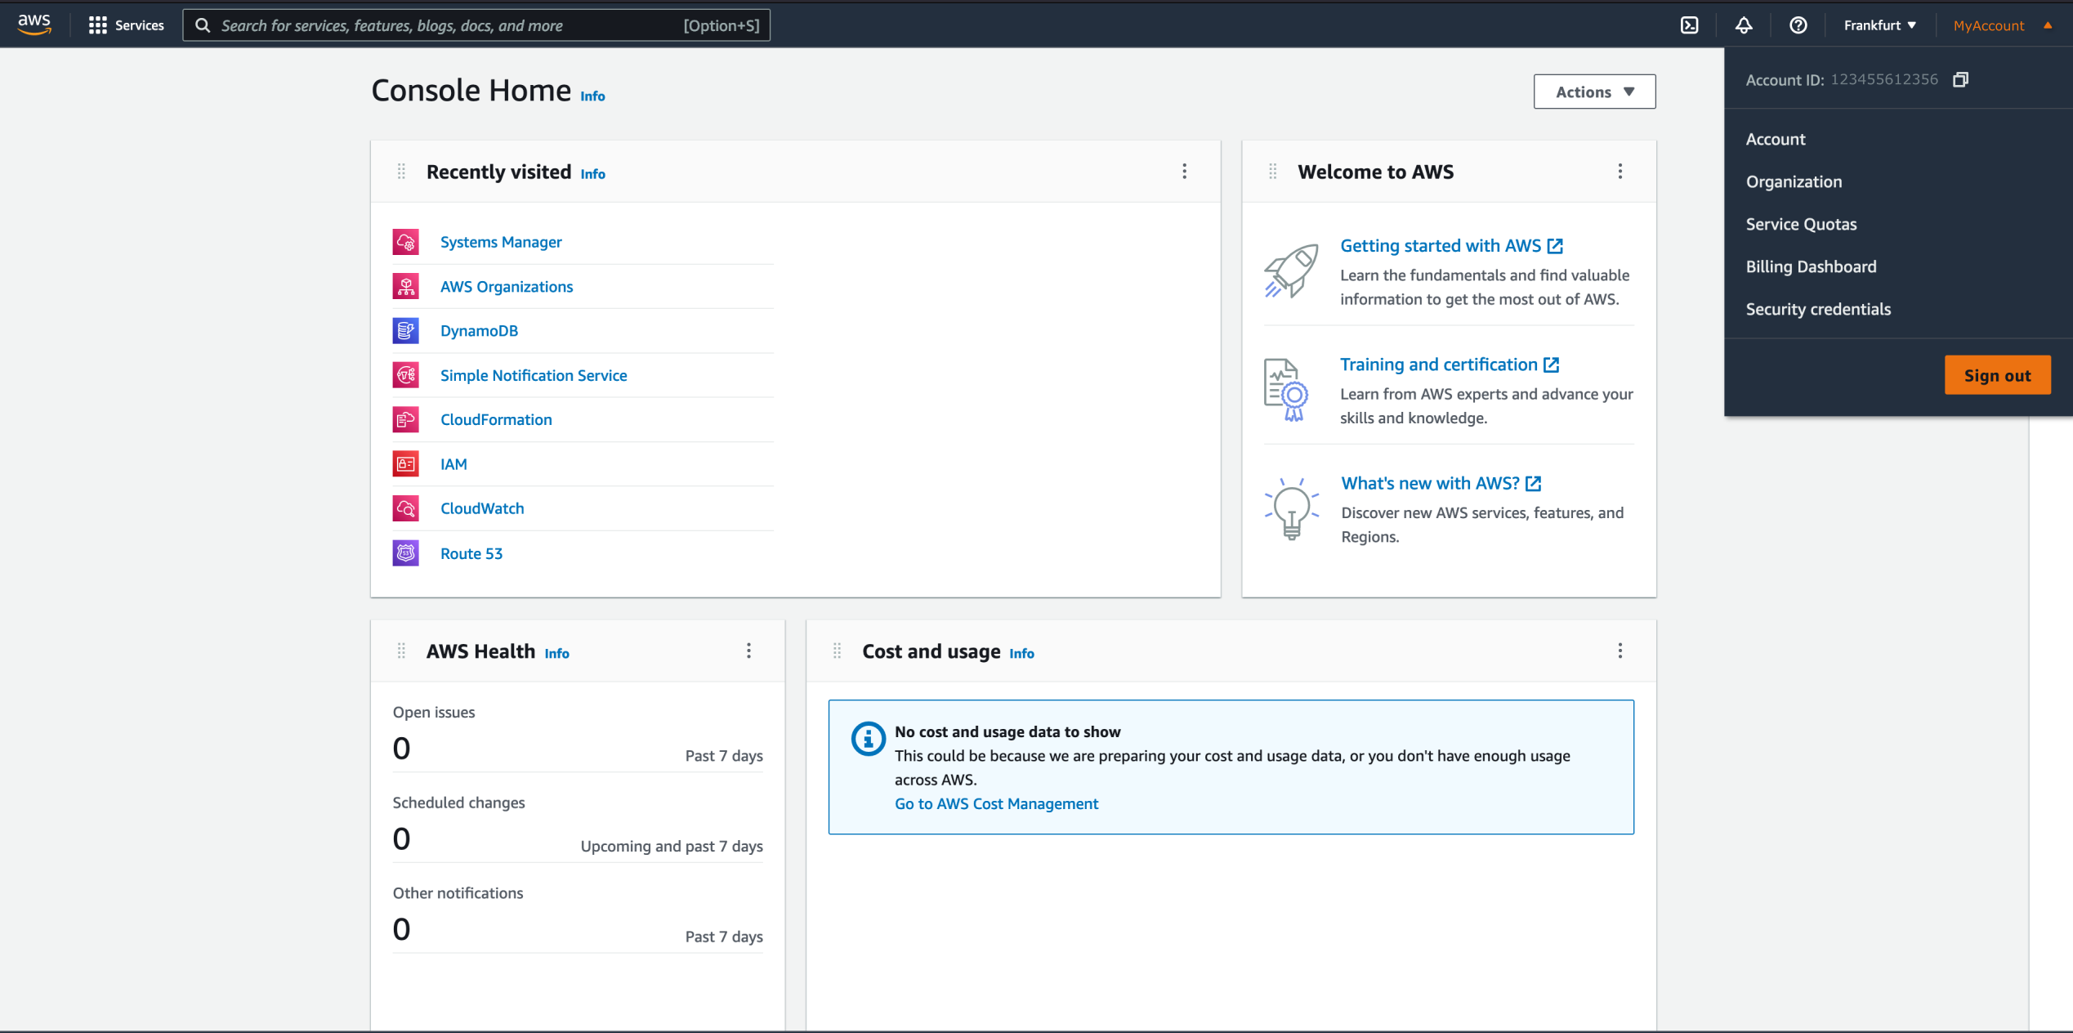
Task: Open the help question mark icon
Action: (x=1798, y=25)
